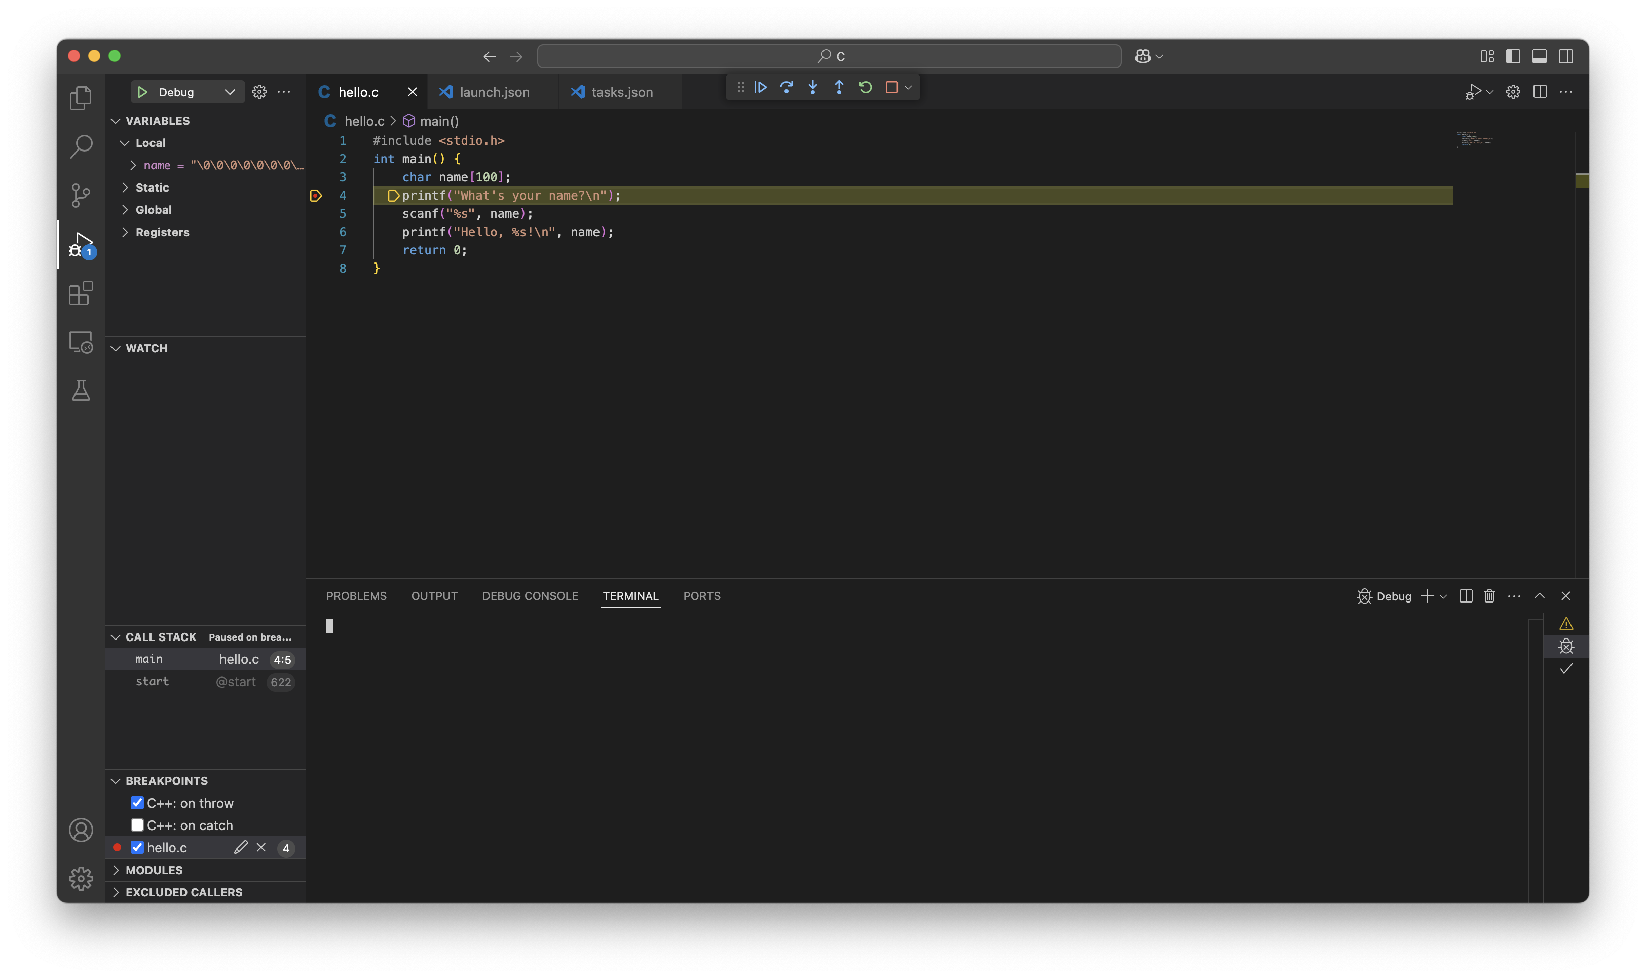The width and height of the screenshot is (1646, 978).
Task: Go back with the navigation arrow
Action: (490, 57)
